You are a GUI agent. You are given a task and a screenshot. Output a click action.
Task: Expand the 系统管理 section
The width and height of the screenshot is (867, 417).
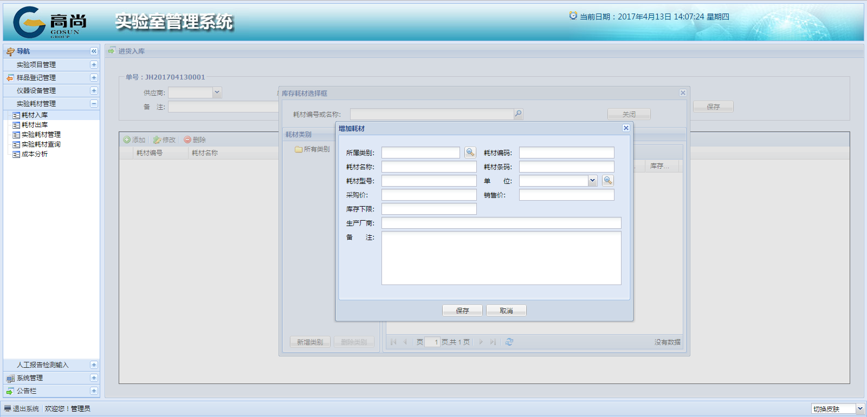(x=94, y=378)
